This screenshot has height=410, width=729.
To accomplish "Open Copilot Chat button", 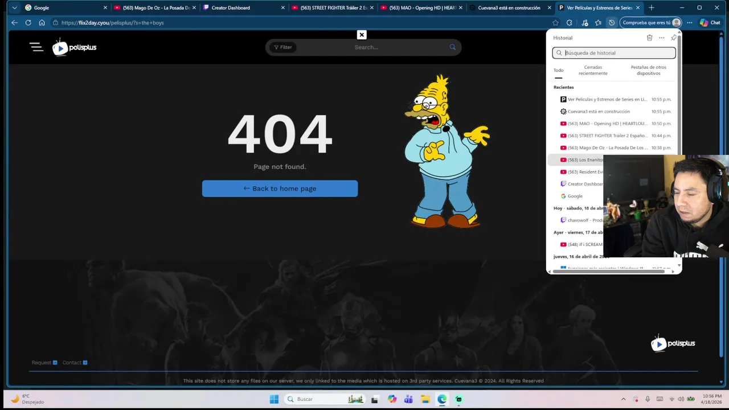I will pyautogui.click(x=710, y=23).
